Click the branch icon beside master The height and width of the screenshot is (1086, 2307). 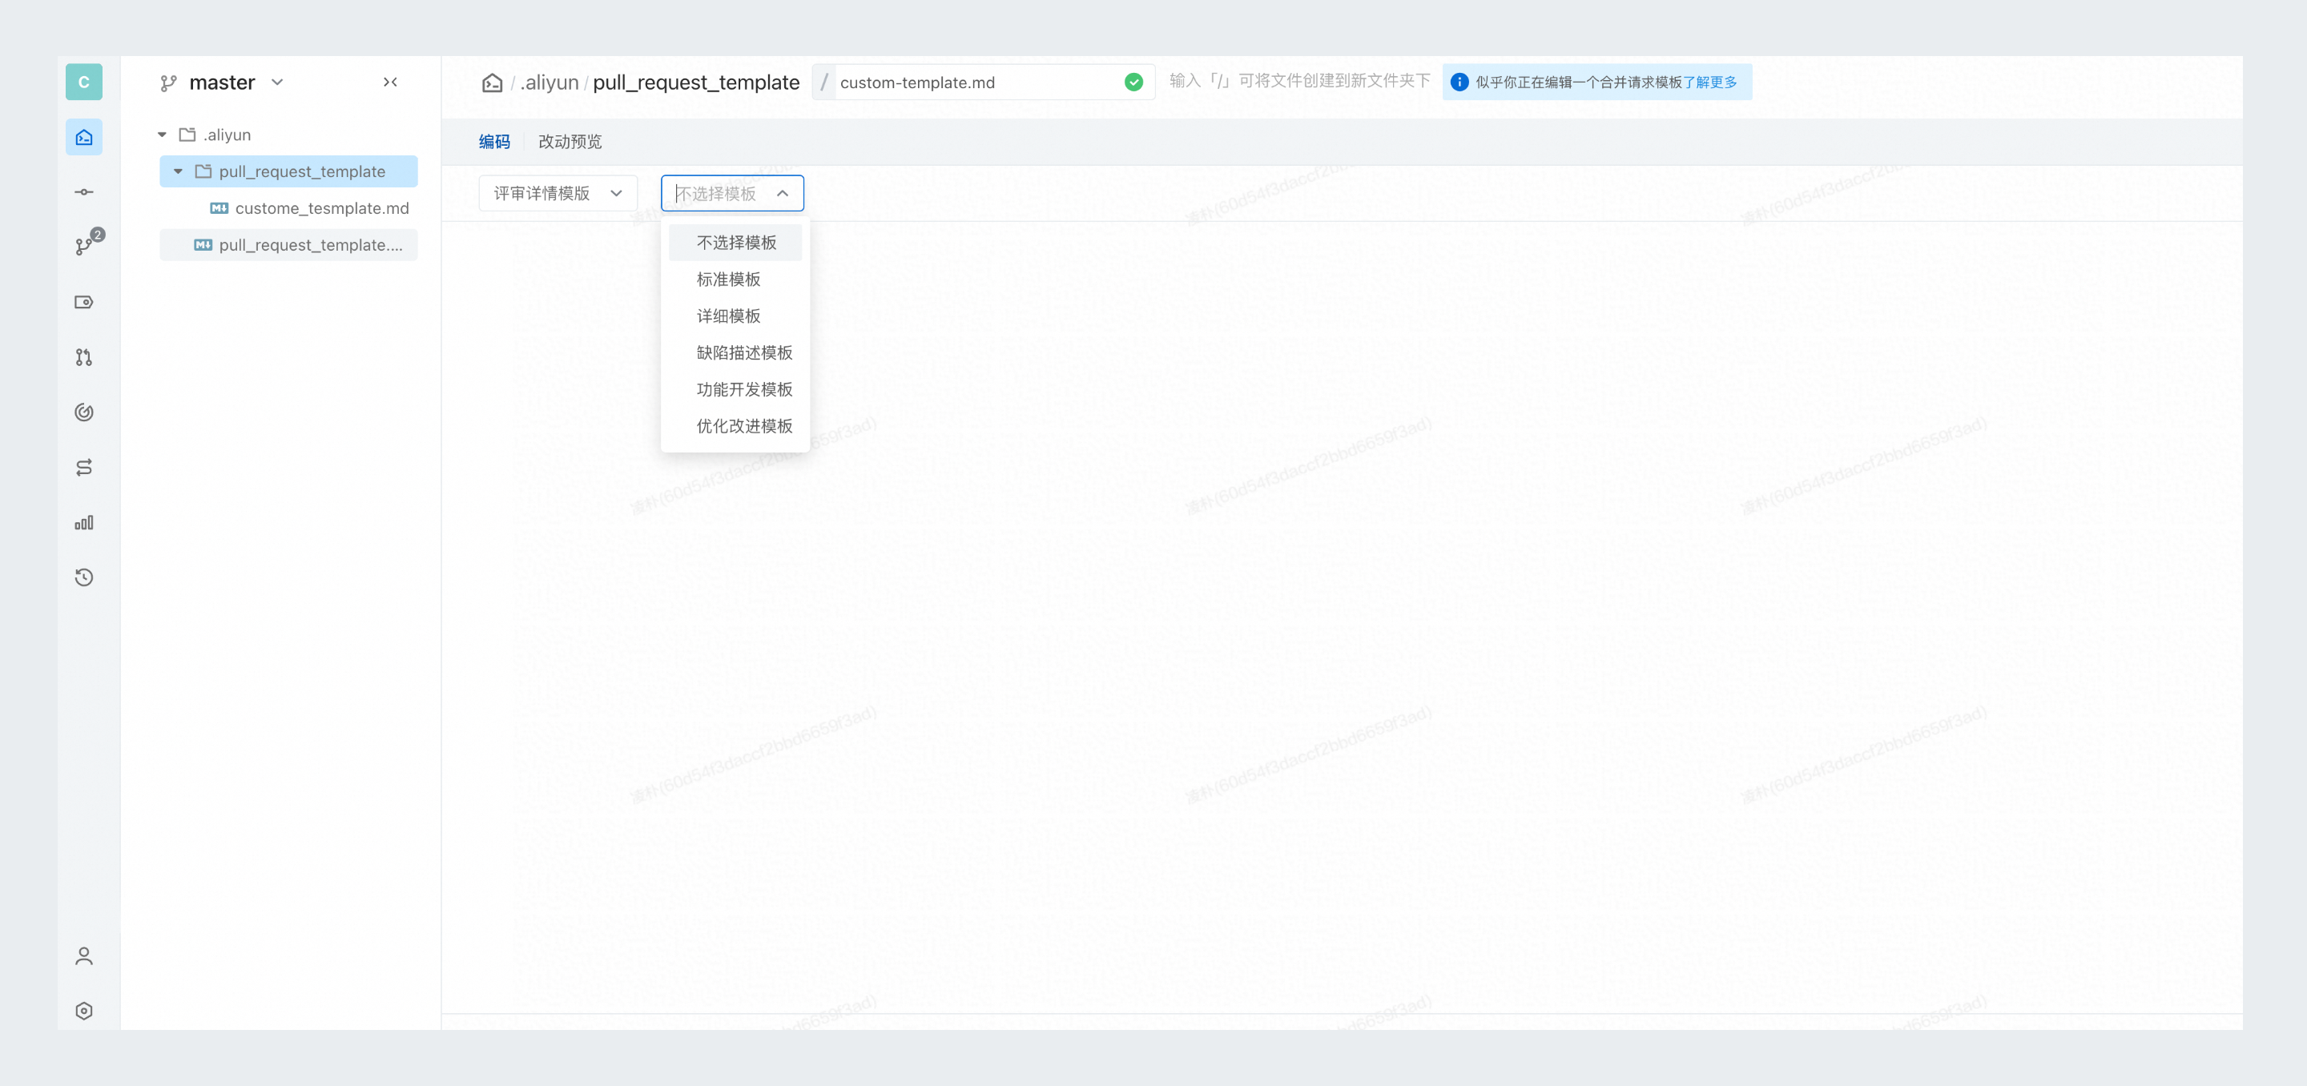click(x=168, y=83)
